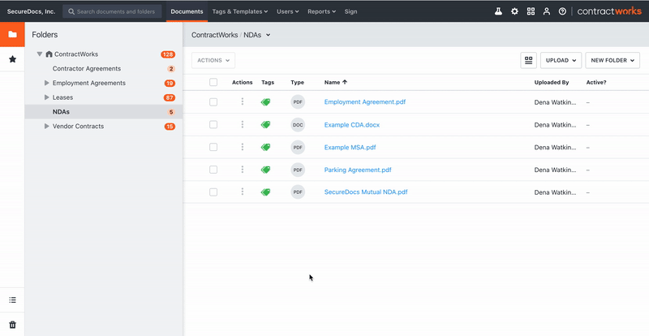Check the box for Parking Agreement.pdf

pos(213,170)
